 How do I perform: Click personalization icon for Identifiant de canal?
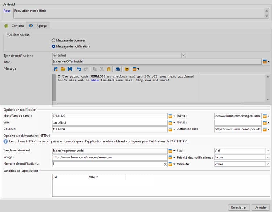pos(170,116)
